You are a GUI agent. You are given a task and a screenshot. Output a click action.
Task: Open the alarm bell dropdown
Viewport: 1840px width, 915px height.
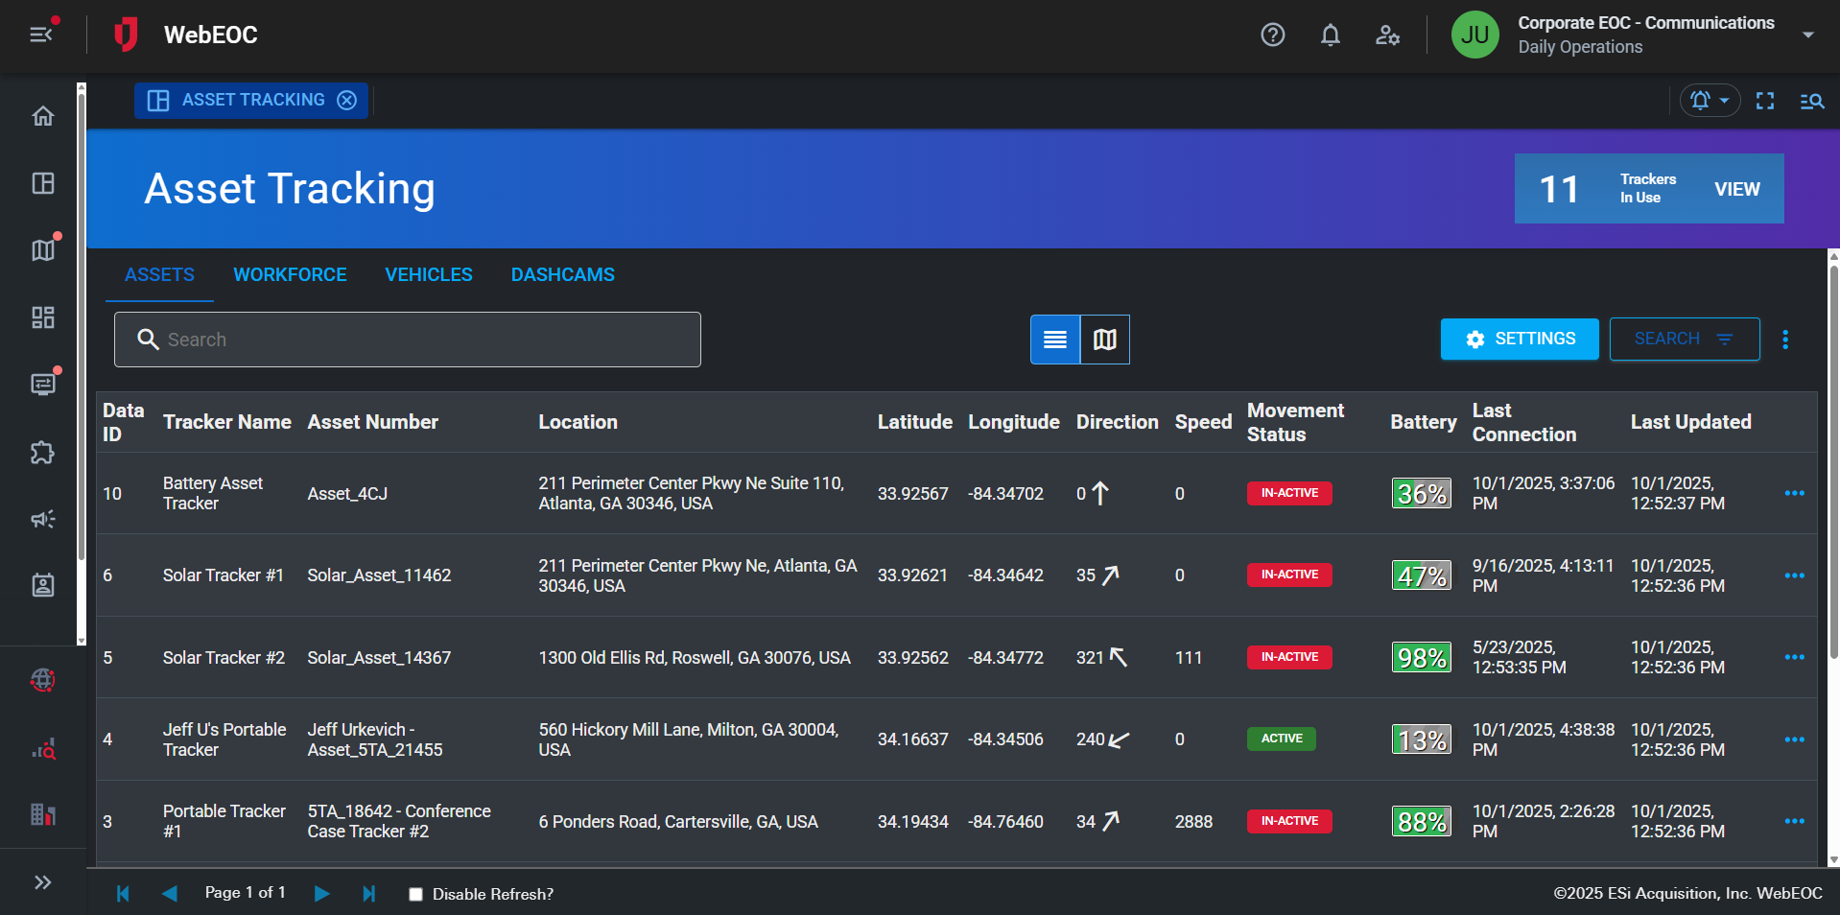(x=1710, y=101)
